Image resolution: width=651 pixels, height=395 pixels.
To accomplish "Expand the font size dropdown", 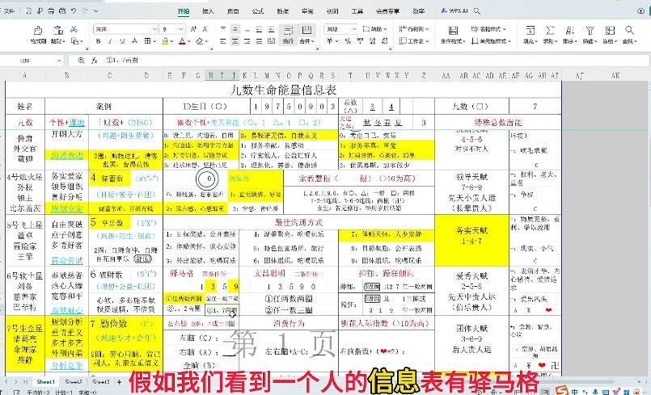I will pos(184,28).
